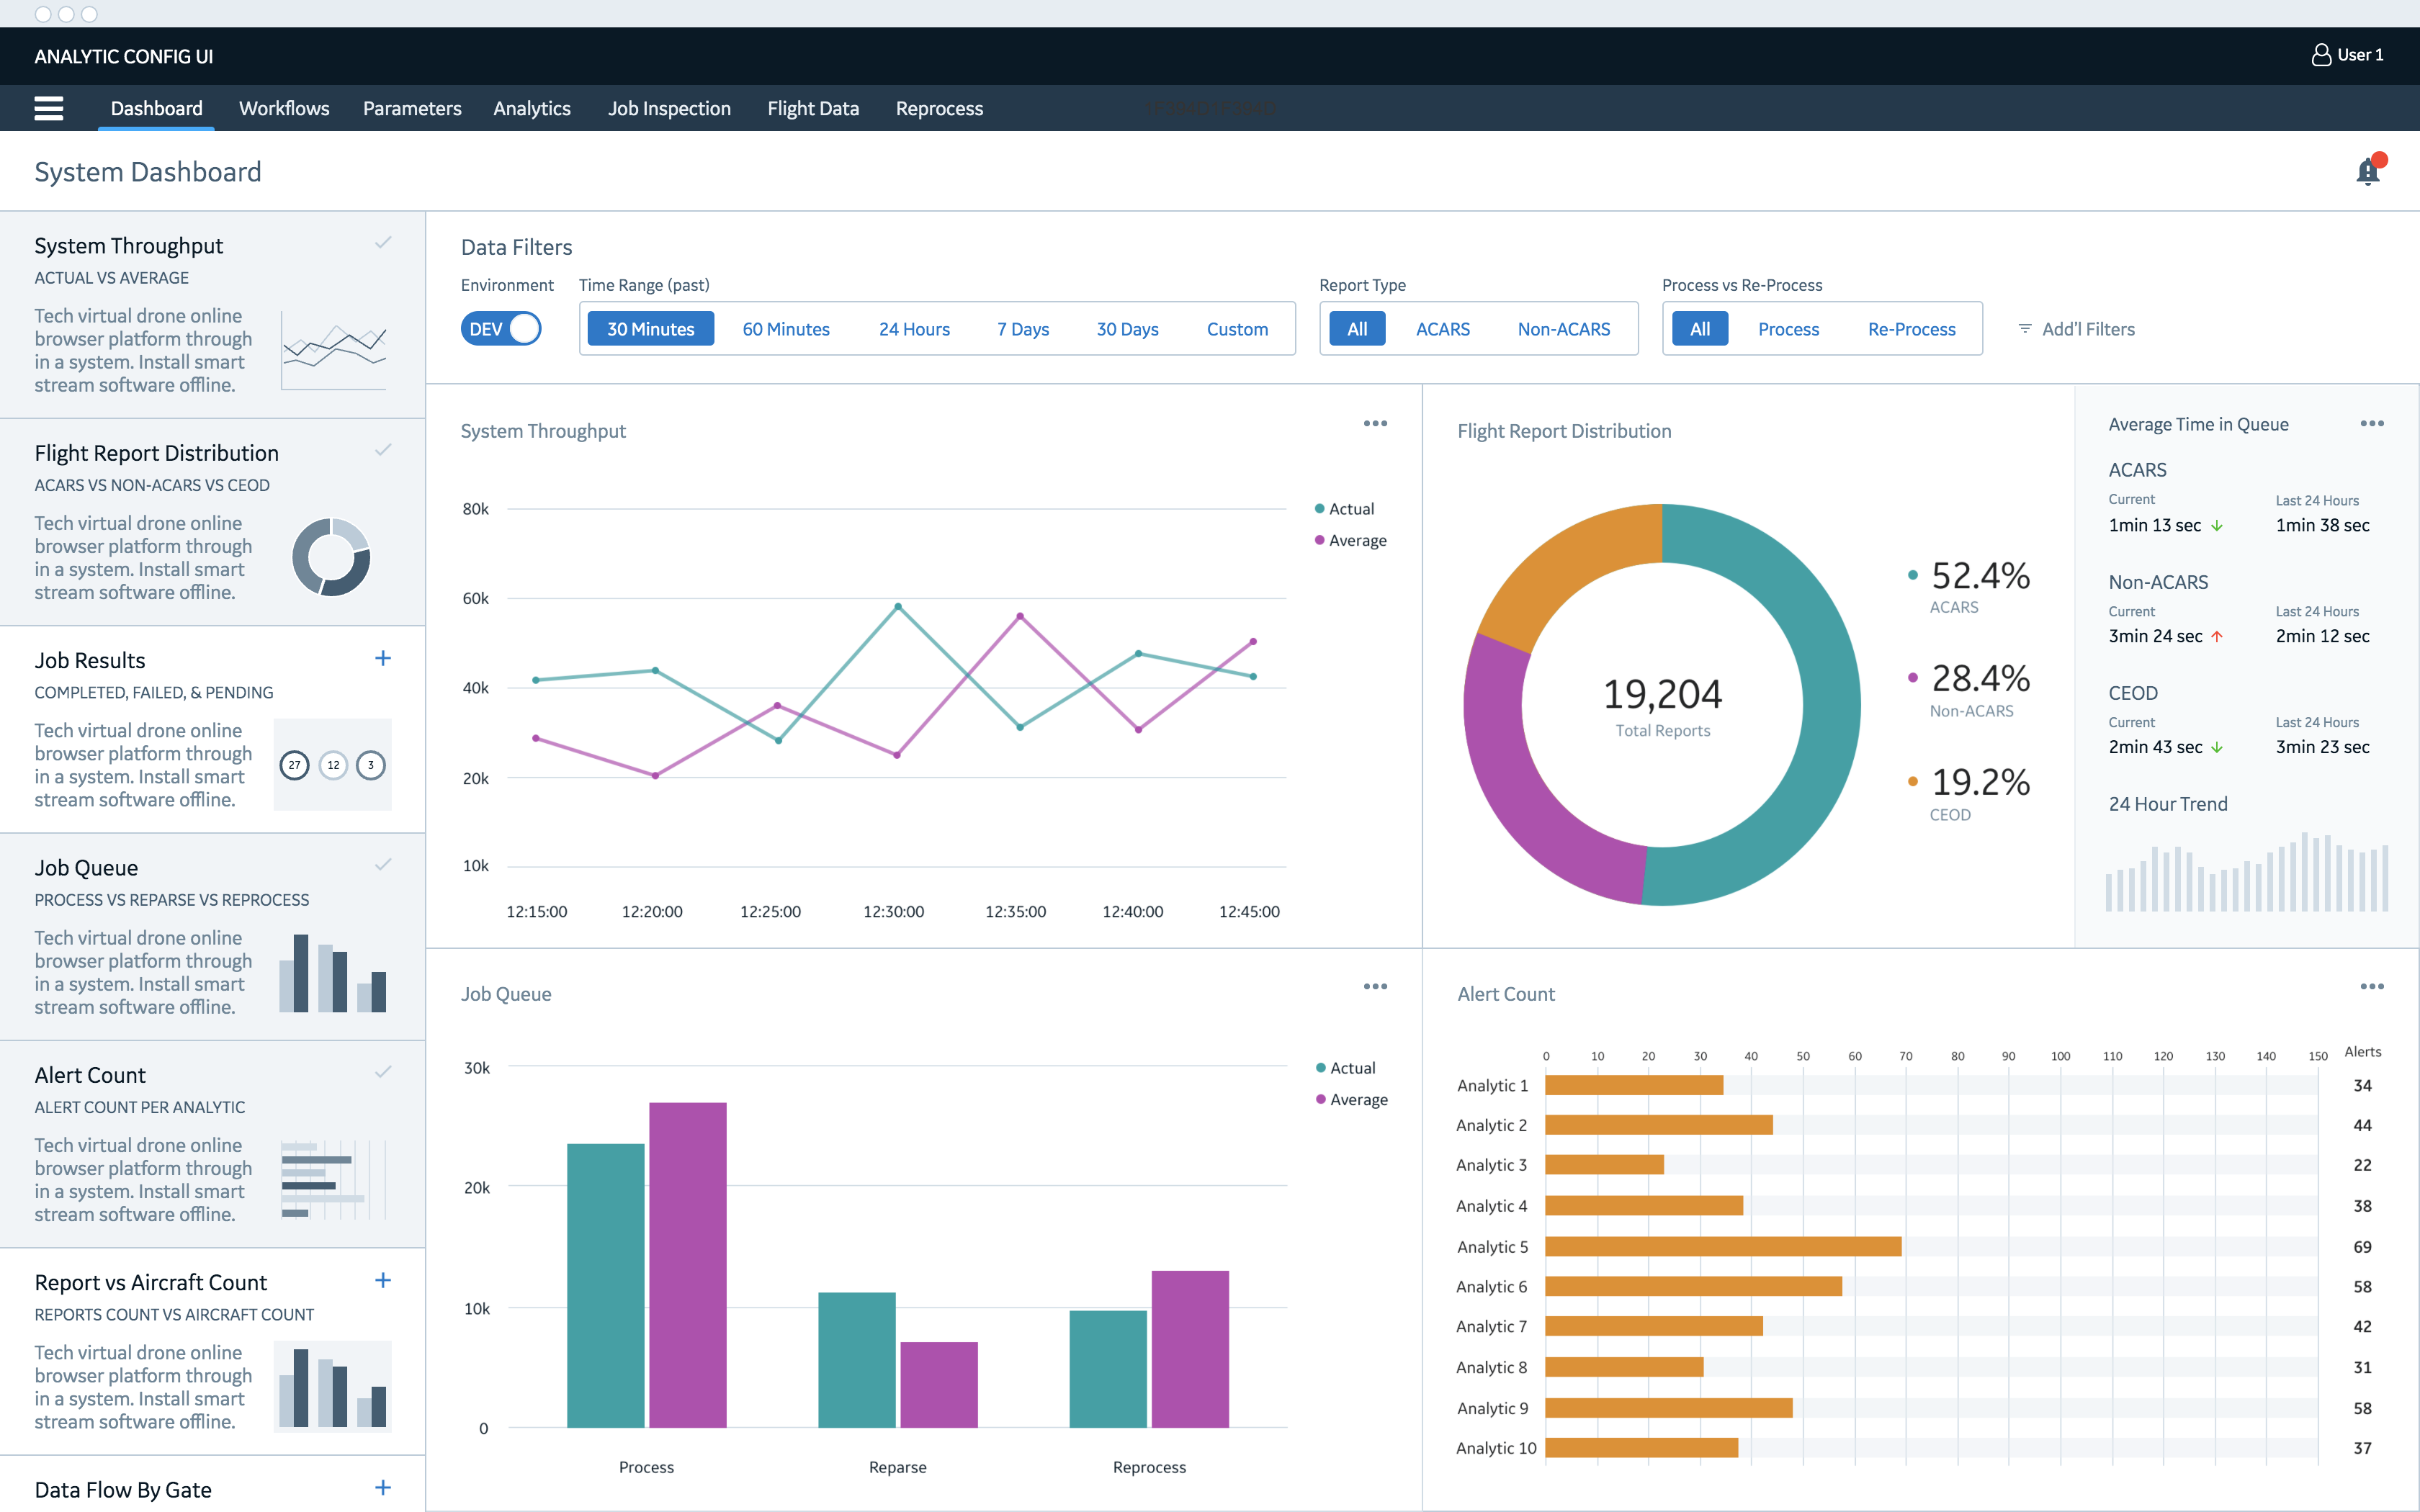The image size is (2420, 1512).
Task: Open Alert Count chart options menu
Action: (2372, 986)
